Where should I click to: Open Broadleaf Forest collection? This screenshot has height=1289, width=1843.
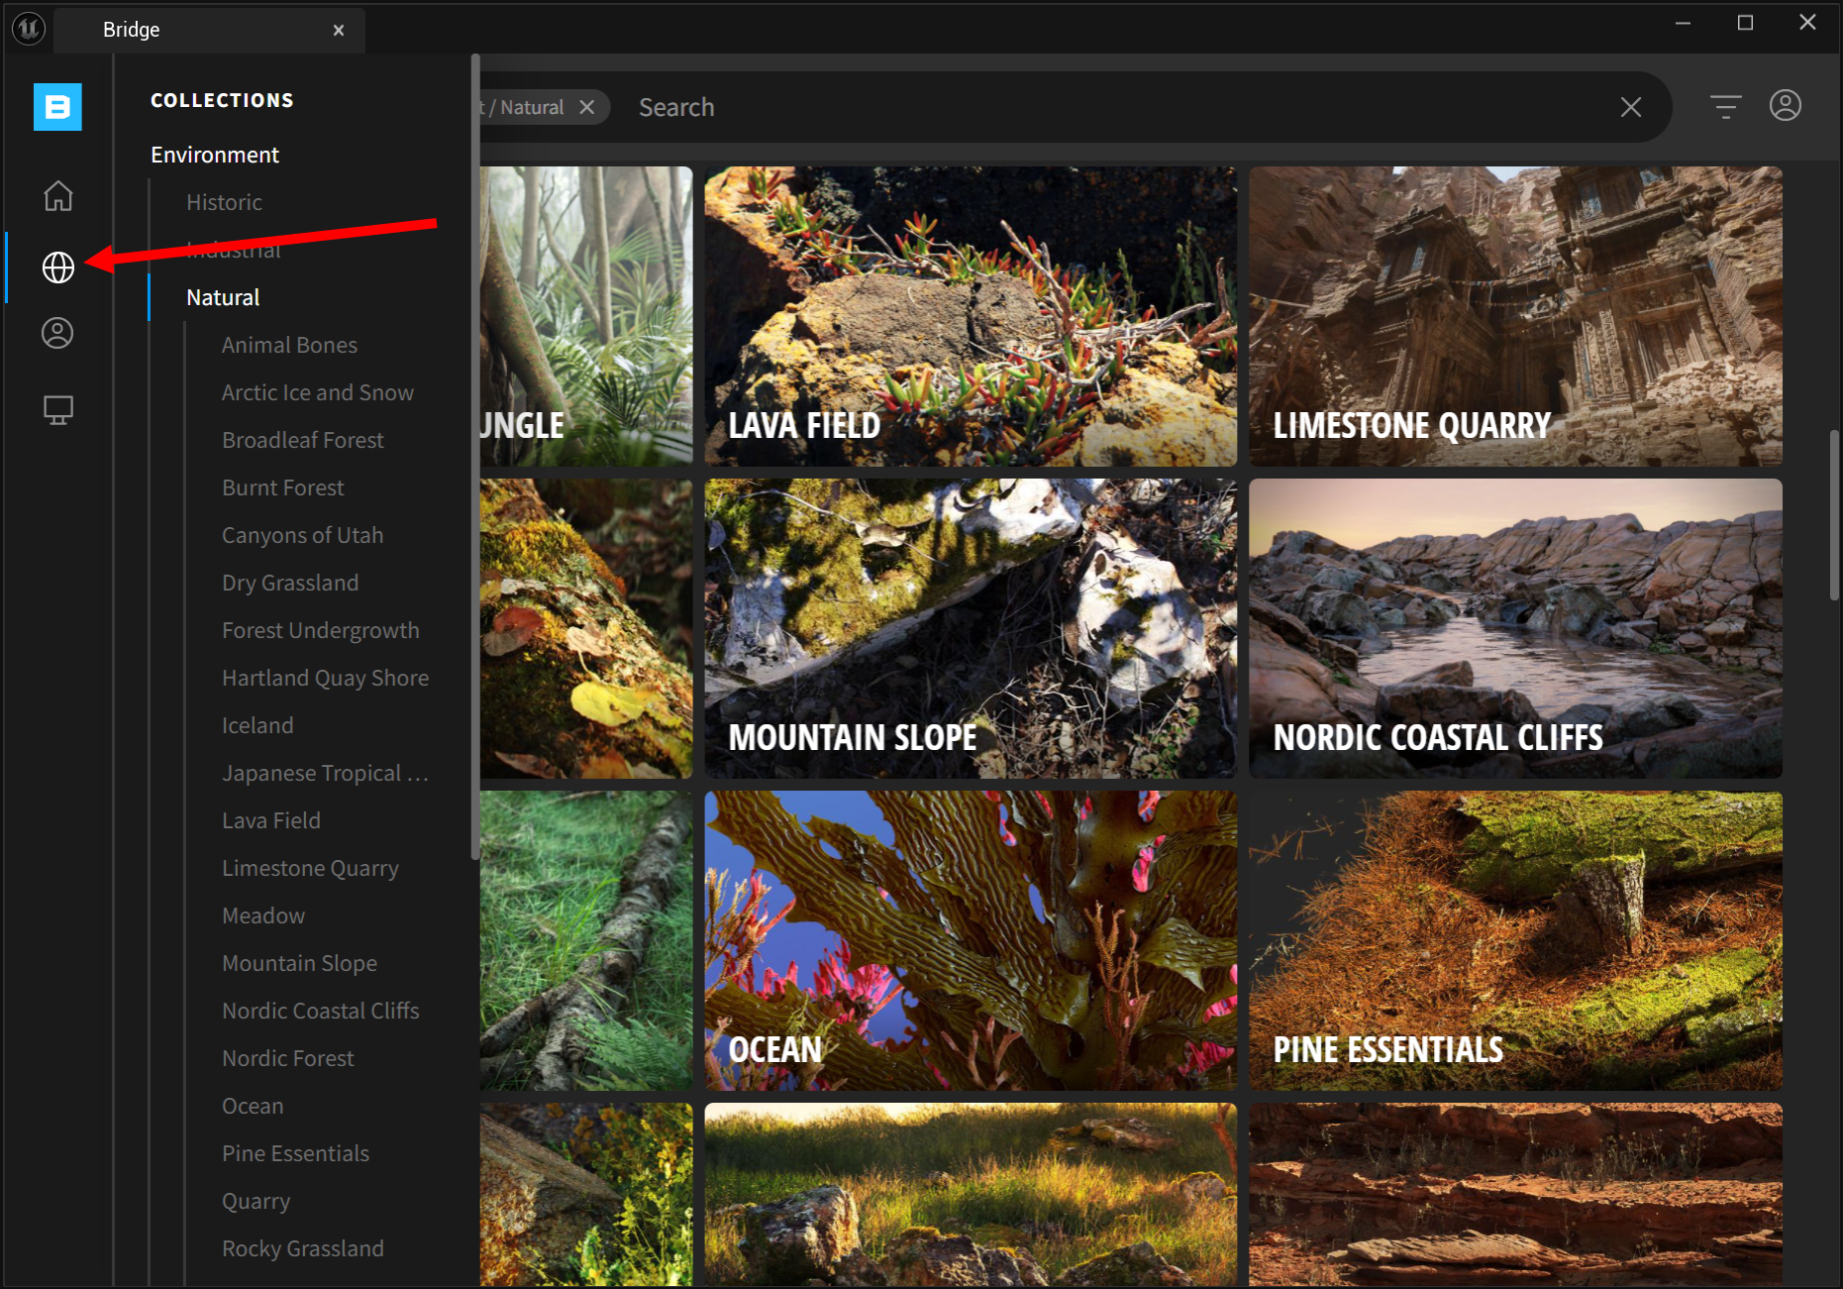tap(303, 440)
